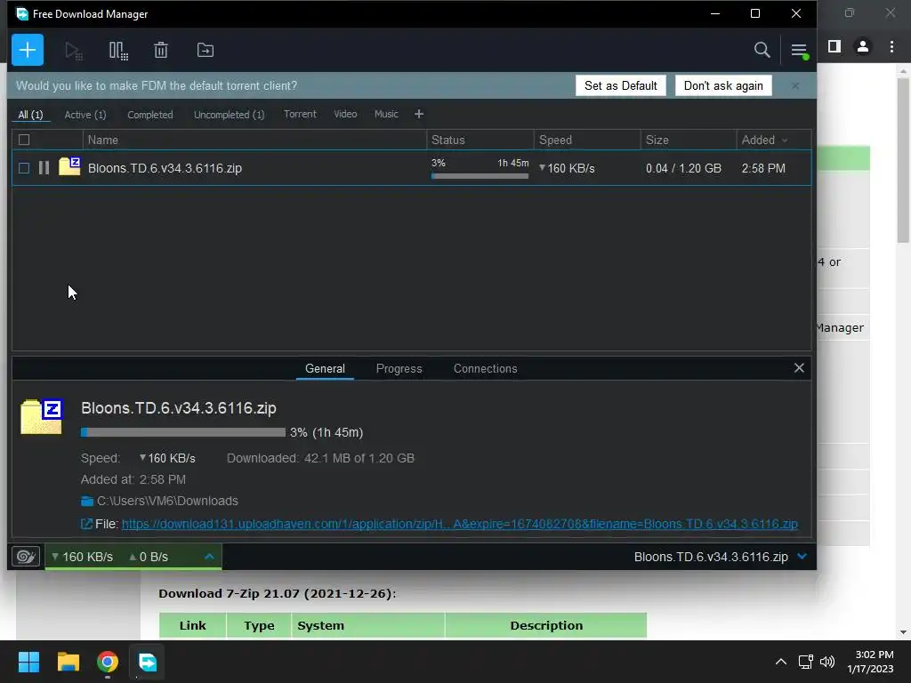
Task: Add a new tag with plus tab
Action: pyautogui.click(x=419, y=114)
